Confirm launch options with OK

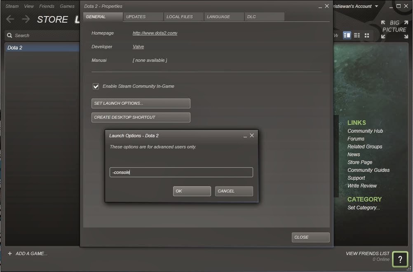pos(192,191)
